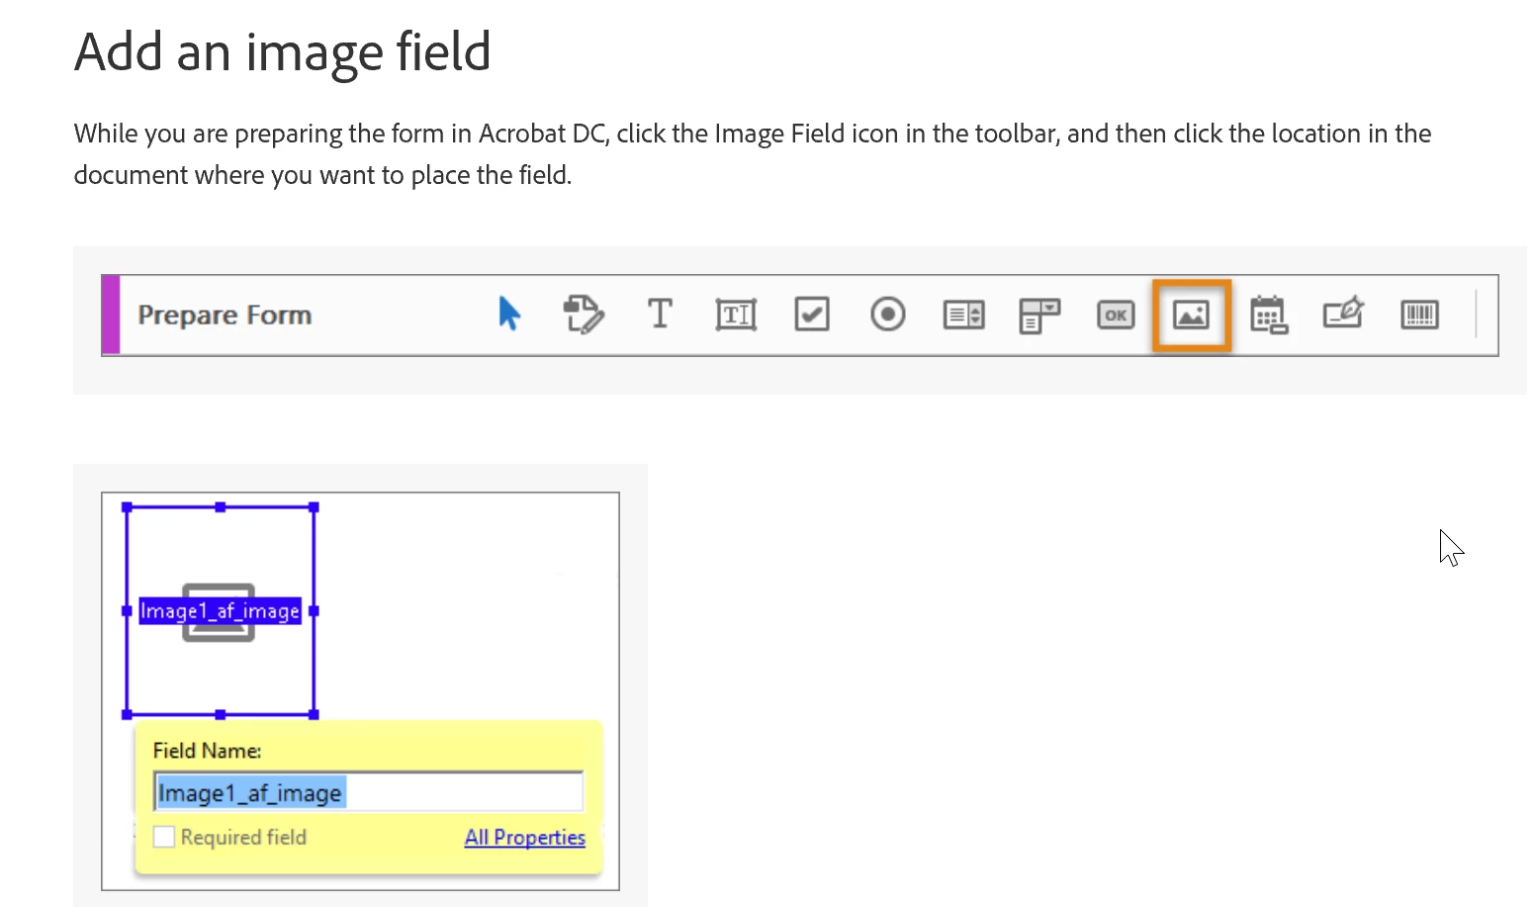The image size is (1535, 907).
Task: Pick the Barcode field tool
Action: click(1420, 316)
